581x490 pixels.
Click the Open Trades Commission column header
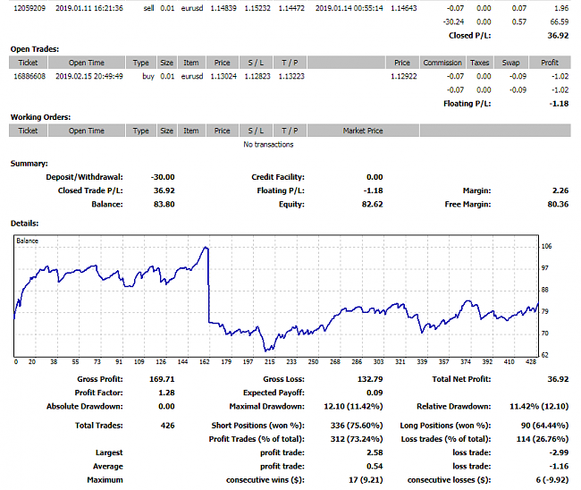[442, 63]
